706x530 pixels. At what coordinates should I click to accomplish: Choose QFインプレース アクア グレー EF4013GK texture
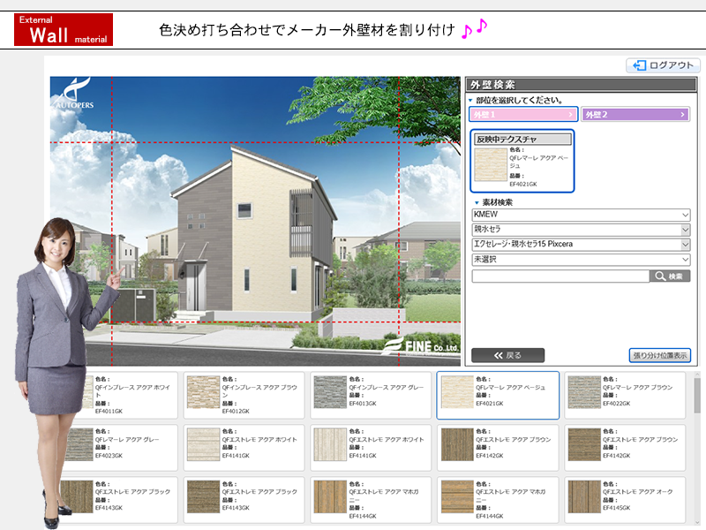tap(371, 395)
